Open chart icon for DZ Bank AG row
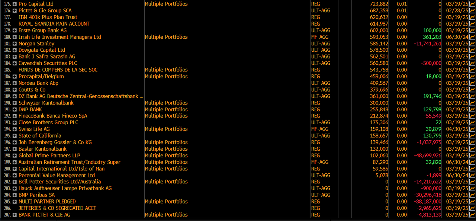476x221 pixels. (472, 96)
